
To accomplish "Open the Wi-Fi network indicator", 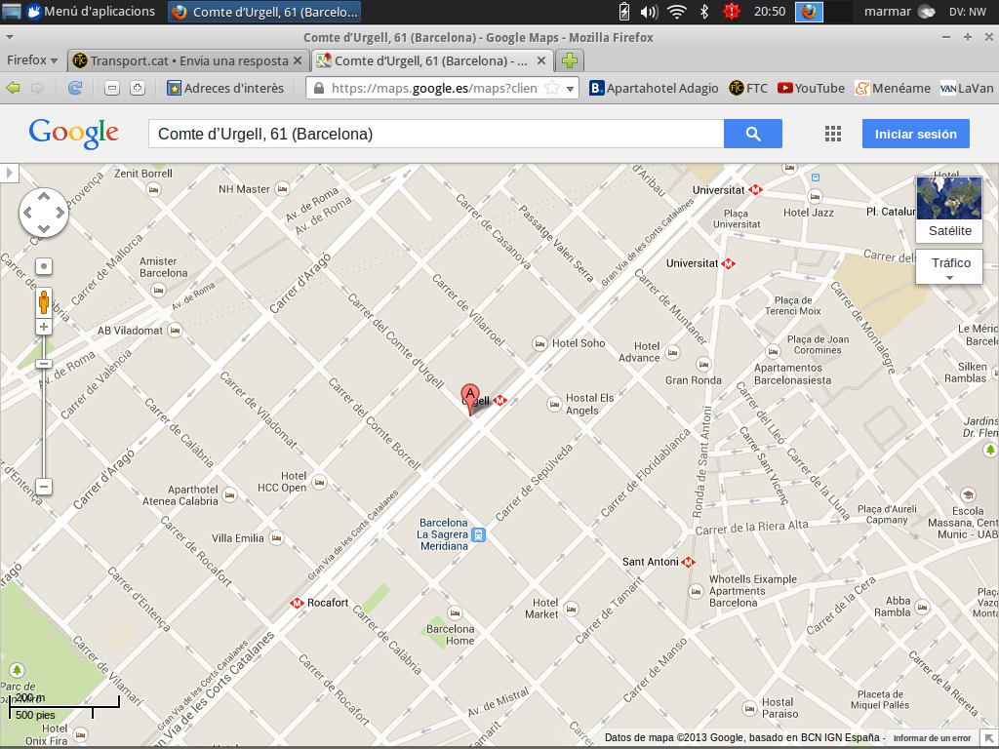I will pos(677,12).
